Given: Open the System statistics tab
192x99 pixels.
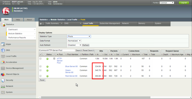Looking at the screenshot, I should pos(162,23).
